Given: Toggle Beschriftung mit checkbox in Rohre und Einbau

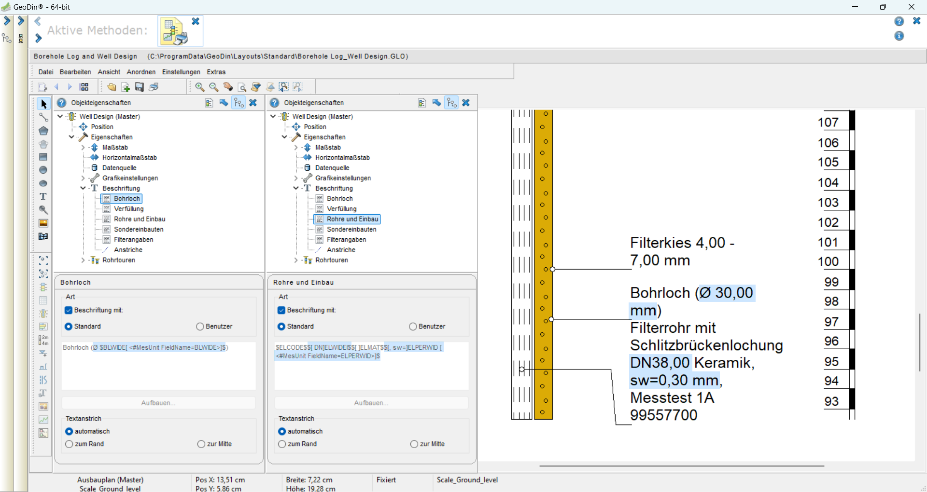Looking at the screenshot, I should [281, 310].
